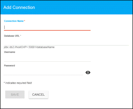Click the blue header bar of the dialog

pos(67,8)
